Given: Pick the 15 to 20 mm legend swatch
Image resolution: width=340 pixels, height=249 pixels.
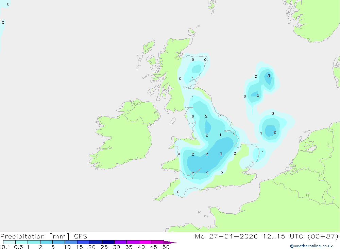Looking at the screenshot, I should [83, 242].
